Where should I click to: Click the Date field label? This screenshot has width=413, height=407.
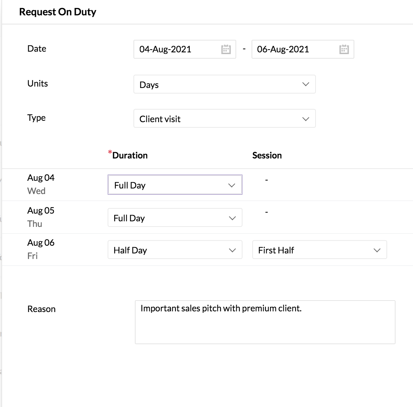pyautogui.click(x=37, y=49)
